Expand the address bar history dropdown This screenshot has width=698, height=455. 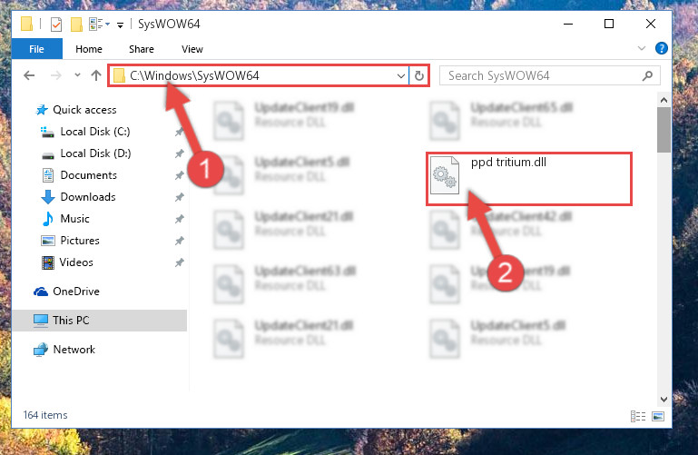400,75
